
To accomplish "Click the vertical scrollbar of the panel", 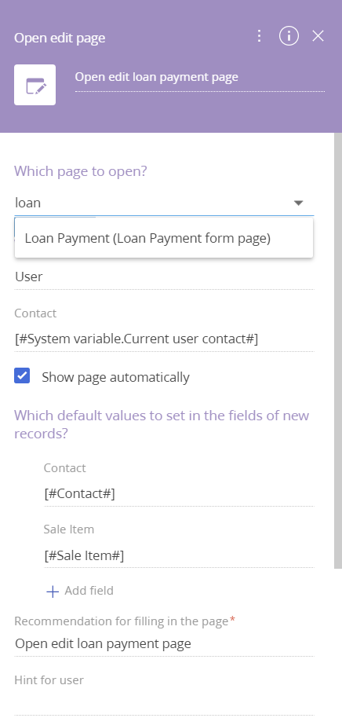I will point(338,350).
